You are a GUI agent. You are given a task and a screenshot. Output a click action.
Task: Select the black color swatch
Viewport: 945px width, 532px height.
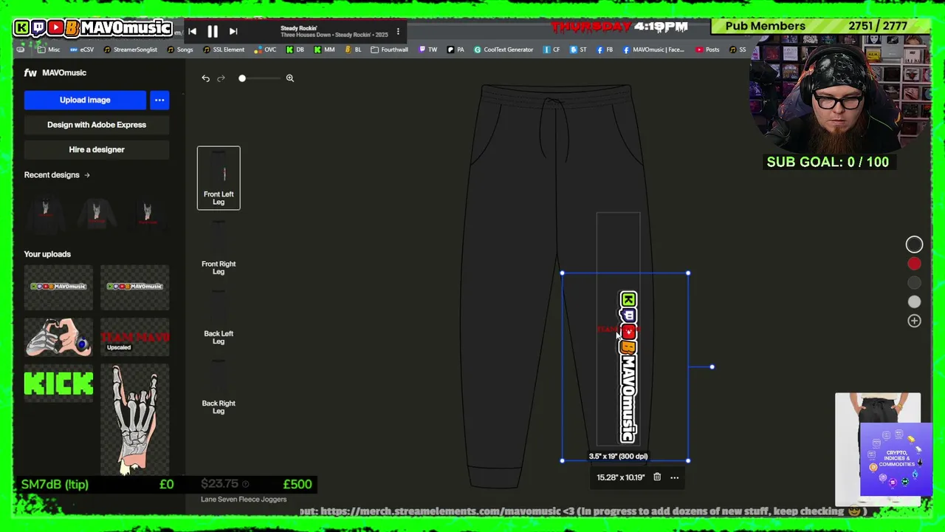click(914, 245)
